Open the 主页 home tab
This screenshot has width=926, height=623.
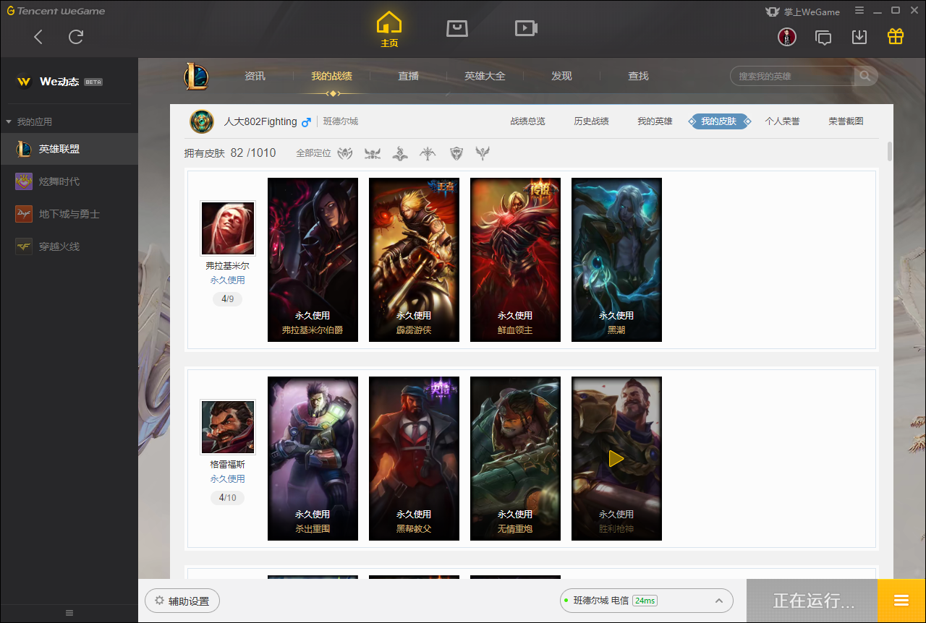pos(389,30)
